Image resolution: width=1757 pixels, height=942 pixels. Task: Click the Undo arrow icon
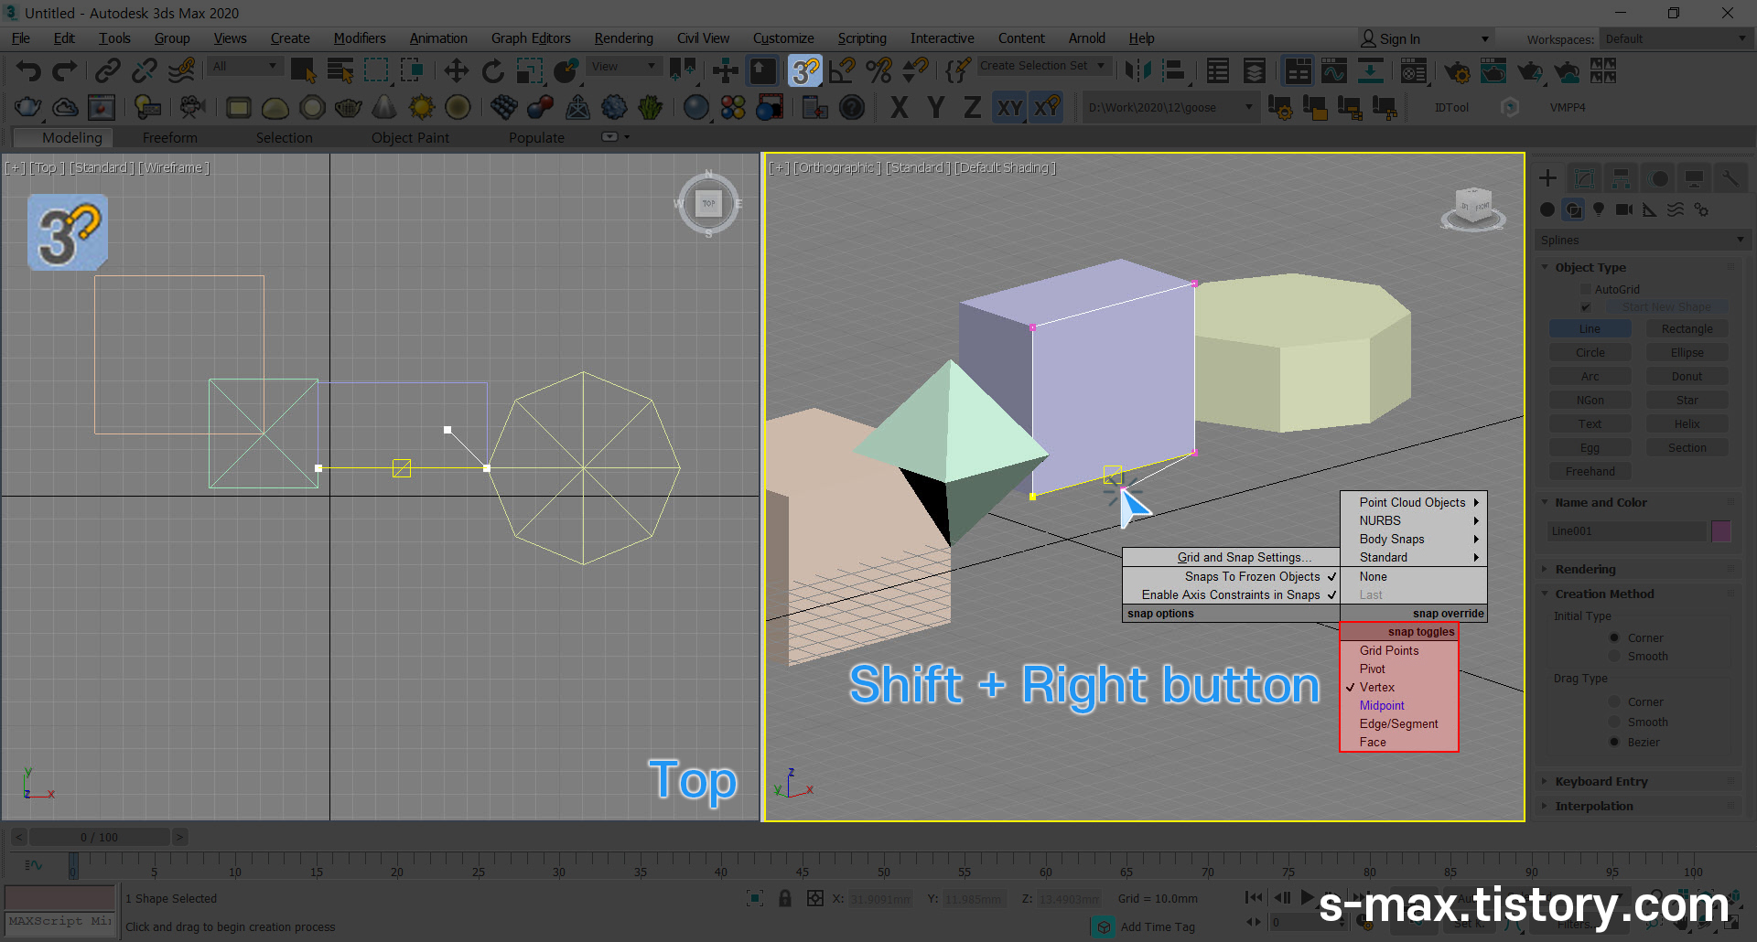coord(28,70)
